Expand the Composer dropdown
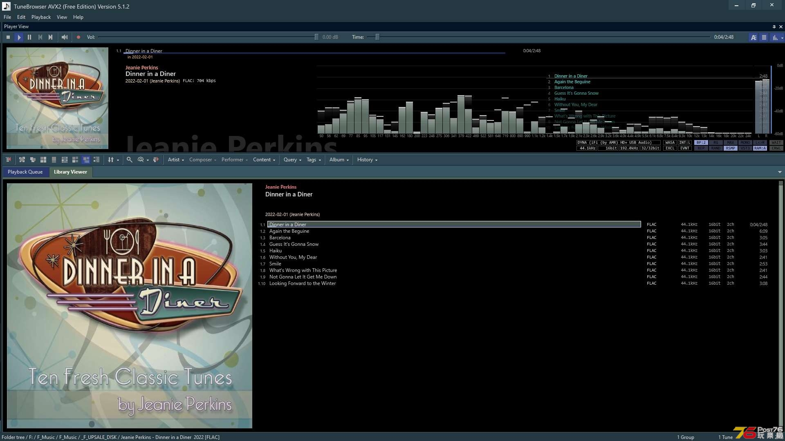The image size is (785, 441). [x=203, y=160]
